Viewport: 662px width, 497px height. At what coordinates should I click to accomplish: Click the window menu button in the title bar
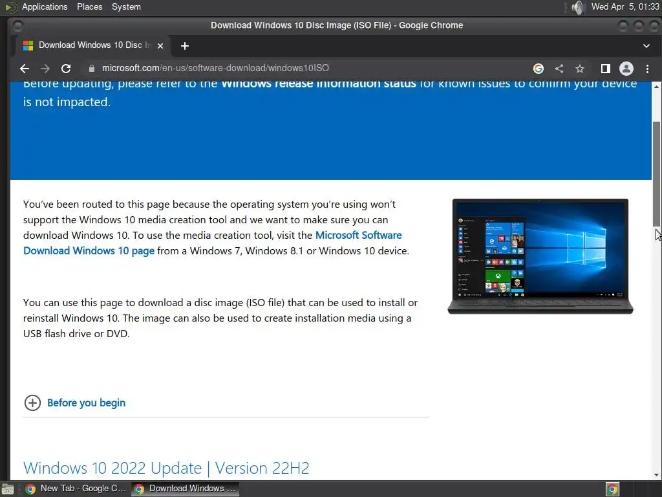(17, 26)
